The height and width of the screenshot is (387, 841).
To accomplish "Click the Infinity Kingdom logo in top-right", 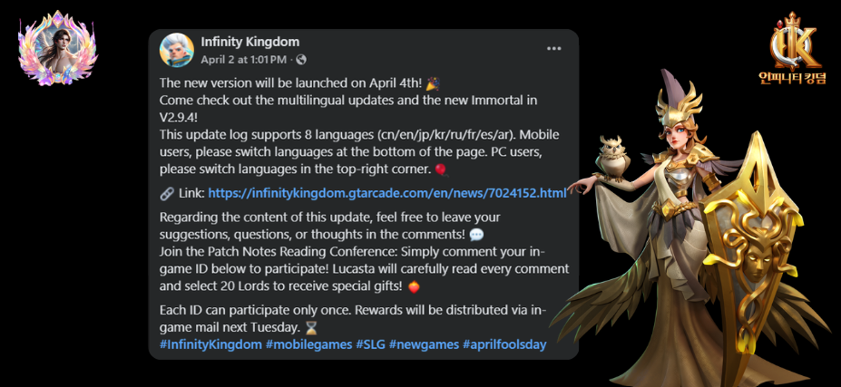I will 792,48.
